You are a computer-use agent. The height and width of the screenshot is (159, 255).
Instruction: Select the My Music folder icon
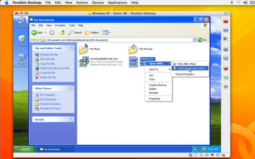(x=83, y=49)
